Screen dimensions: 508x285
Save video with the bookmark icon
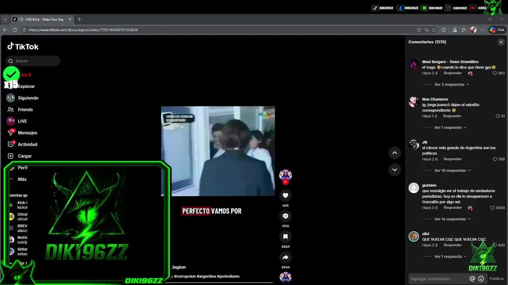[285, 236]
